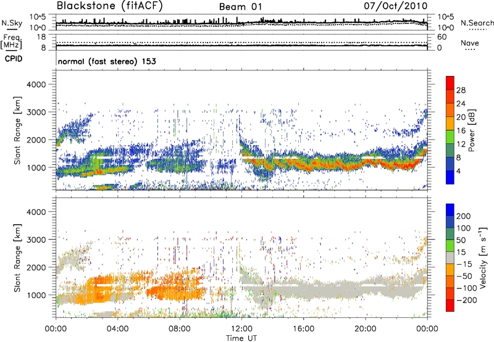Click the "CPID" row label
This screenshot has height=342, width=494.
point(14,59)
